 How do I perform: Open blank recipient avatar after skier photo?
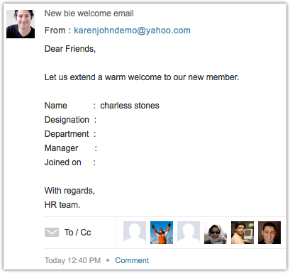(189, 233)
